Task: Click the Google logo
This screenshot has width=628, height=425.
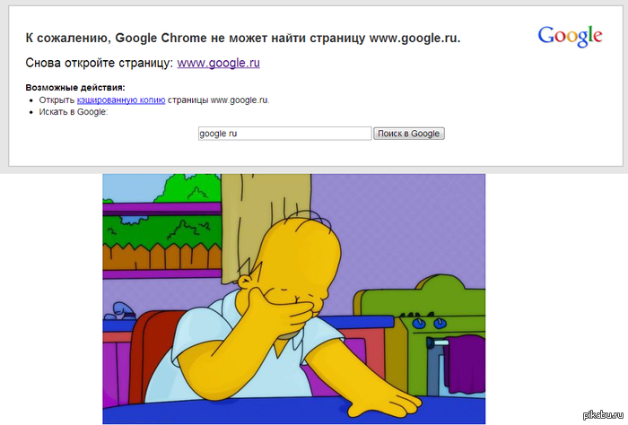Action: tap(570, 37)
